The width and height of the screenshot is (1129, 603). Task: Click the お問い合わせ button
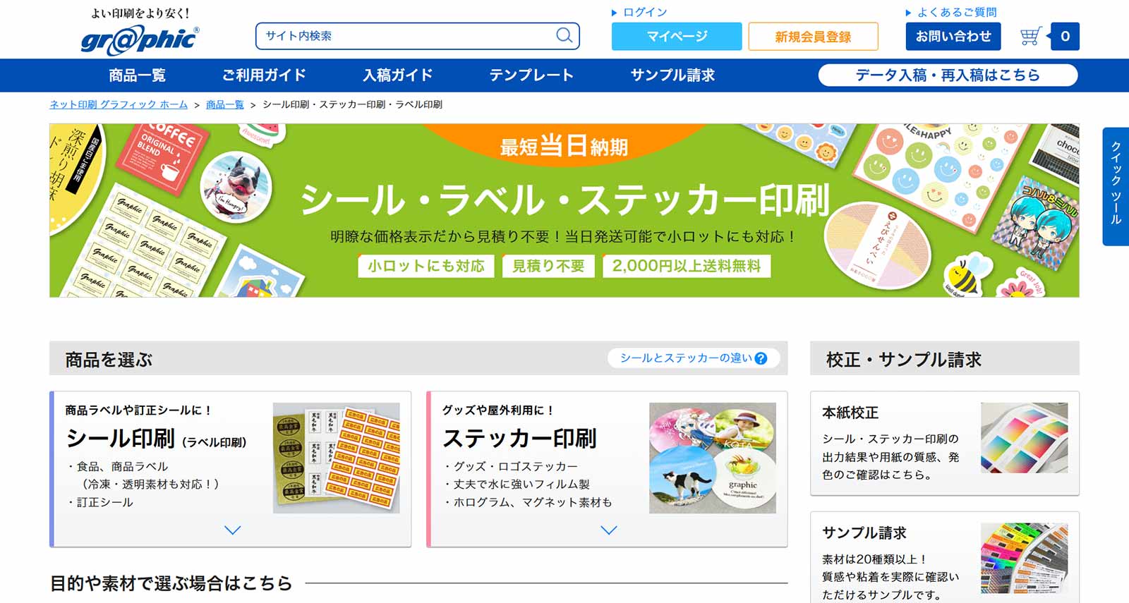click(x=953, y=36)
